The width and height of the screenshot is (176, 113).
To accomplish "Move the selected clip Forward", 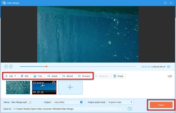I will pos(84,76).
